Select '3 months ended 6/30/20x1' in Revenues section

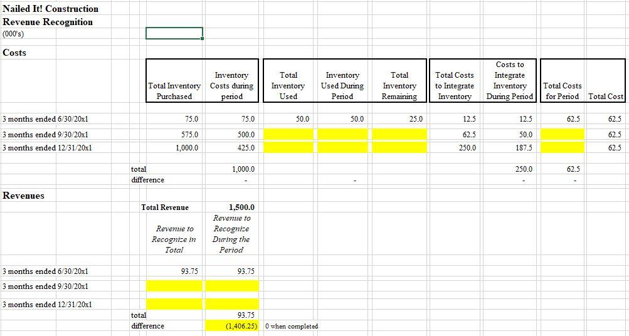point(45,271)
